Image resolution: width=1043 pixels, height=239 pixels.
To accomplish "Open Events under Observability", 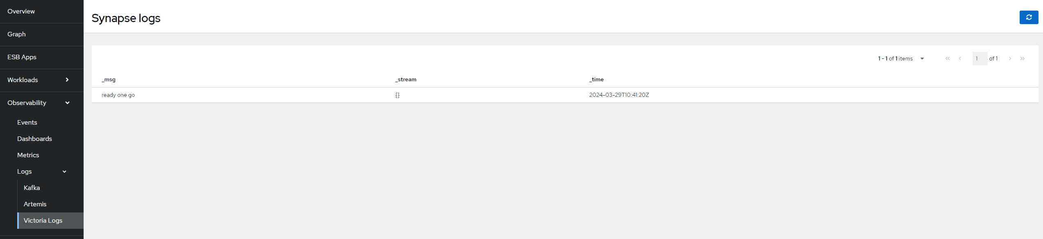I will (x=27, y=123).
